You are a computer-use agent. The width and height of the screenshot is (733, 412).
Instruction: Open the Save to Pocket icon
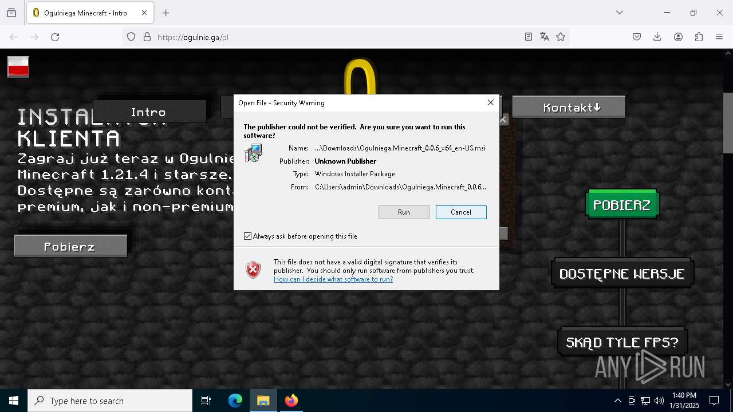point(637,37)
